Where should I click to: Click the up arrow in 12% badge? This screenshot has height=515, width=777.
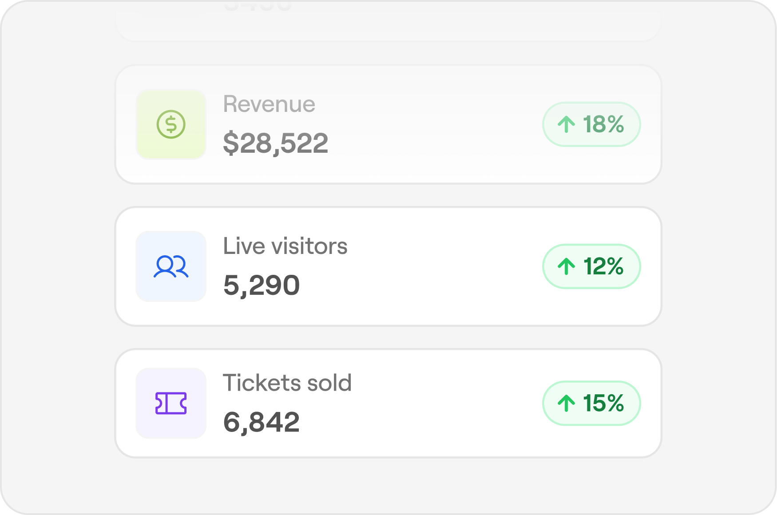coord(567,266)
